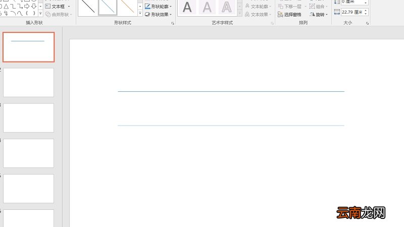The width and height of the screenshot is (404, 227).
Task: Expand the shape styles gallery
Action: 140,14
